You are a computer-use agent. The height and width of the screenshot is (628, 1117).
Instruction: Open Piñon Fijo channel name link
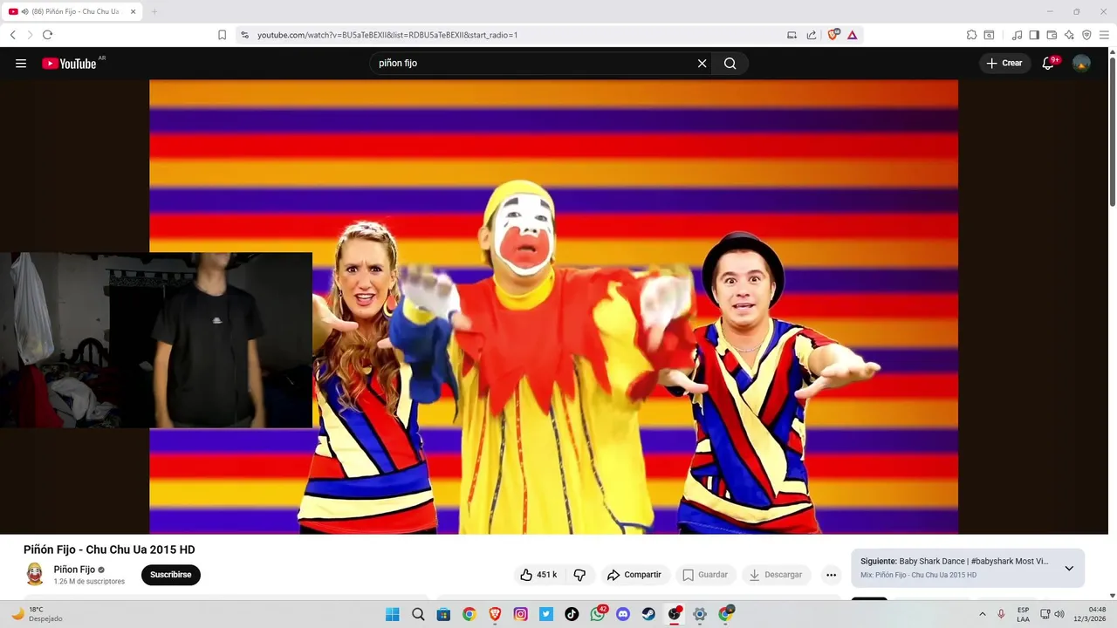point(74,570)
